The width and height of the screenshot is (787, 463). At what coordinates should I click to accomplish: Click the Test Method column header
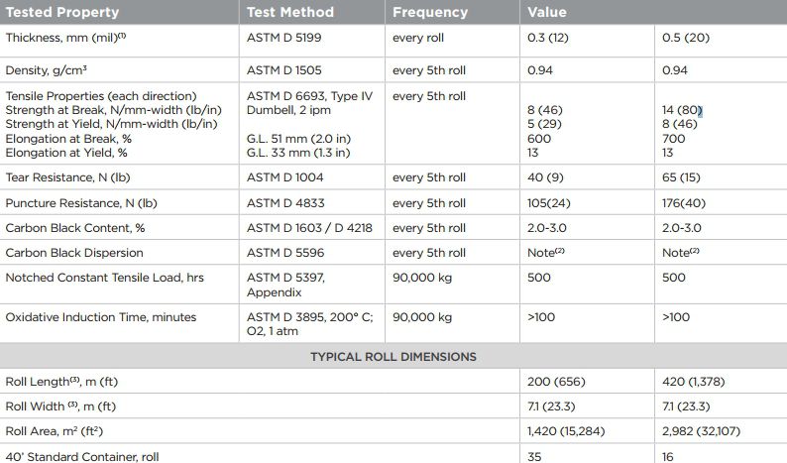point(290,12)
